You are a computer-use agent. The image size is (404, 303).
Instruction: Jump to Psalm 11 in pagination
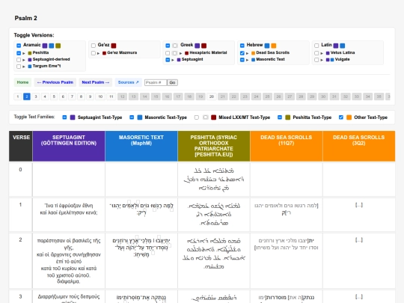coord(111,97)
